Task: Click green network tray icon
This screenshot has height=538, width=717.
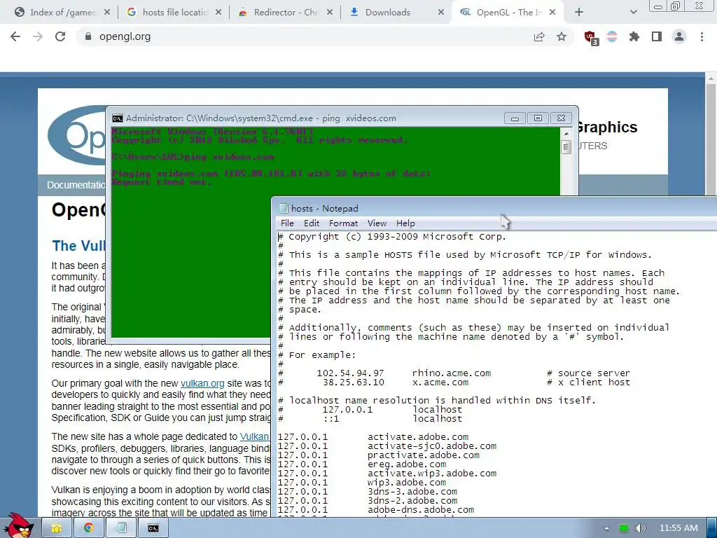Action: 624,528
